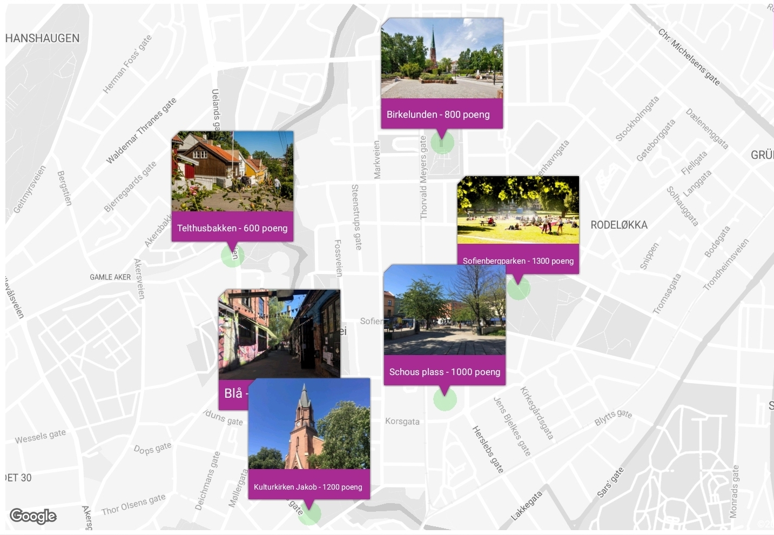Click the Google logo on the map
This screenshot has width=774, height=535.
[x=33, y=516]
